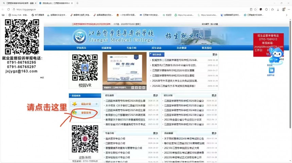This screenshot has width=292, height=163.
Task: Open 历史数据 navigation item
Action: coord(182,48)
